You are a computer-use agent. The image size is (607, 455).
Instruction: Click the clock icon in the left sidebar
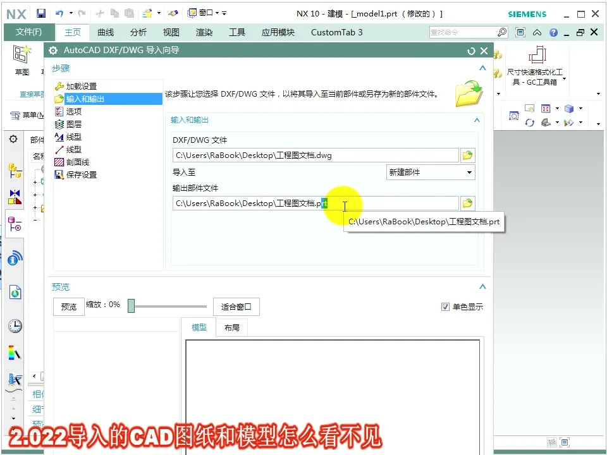click(x=14, y=325)
